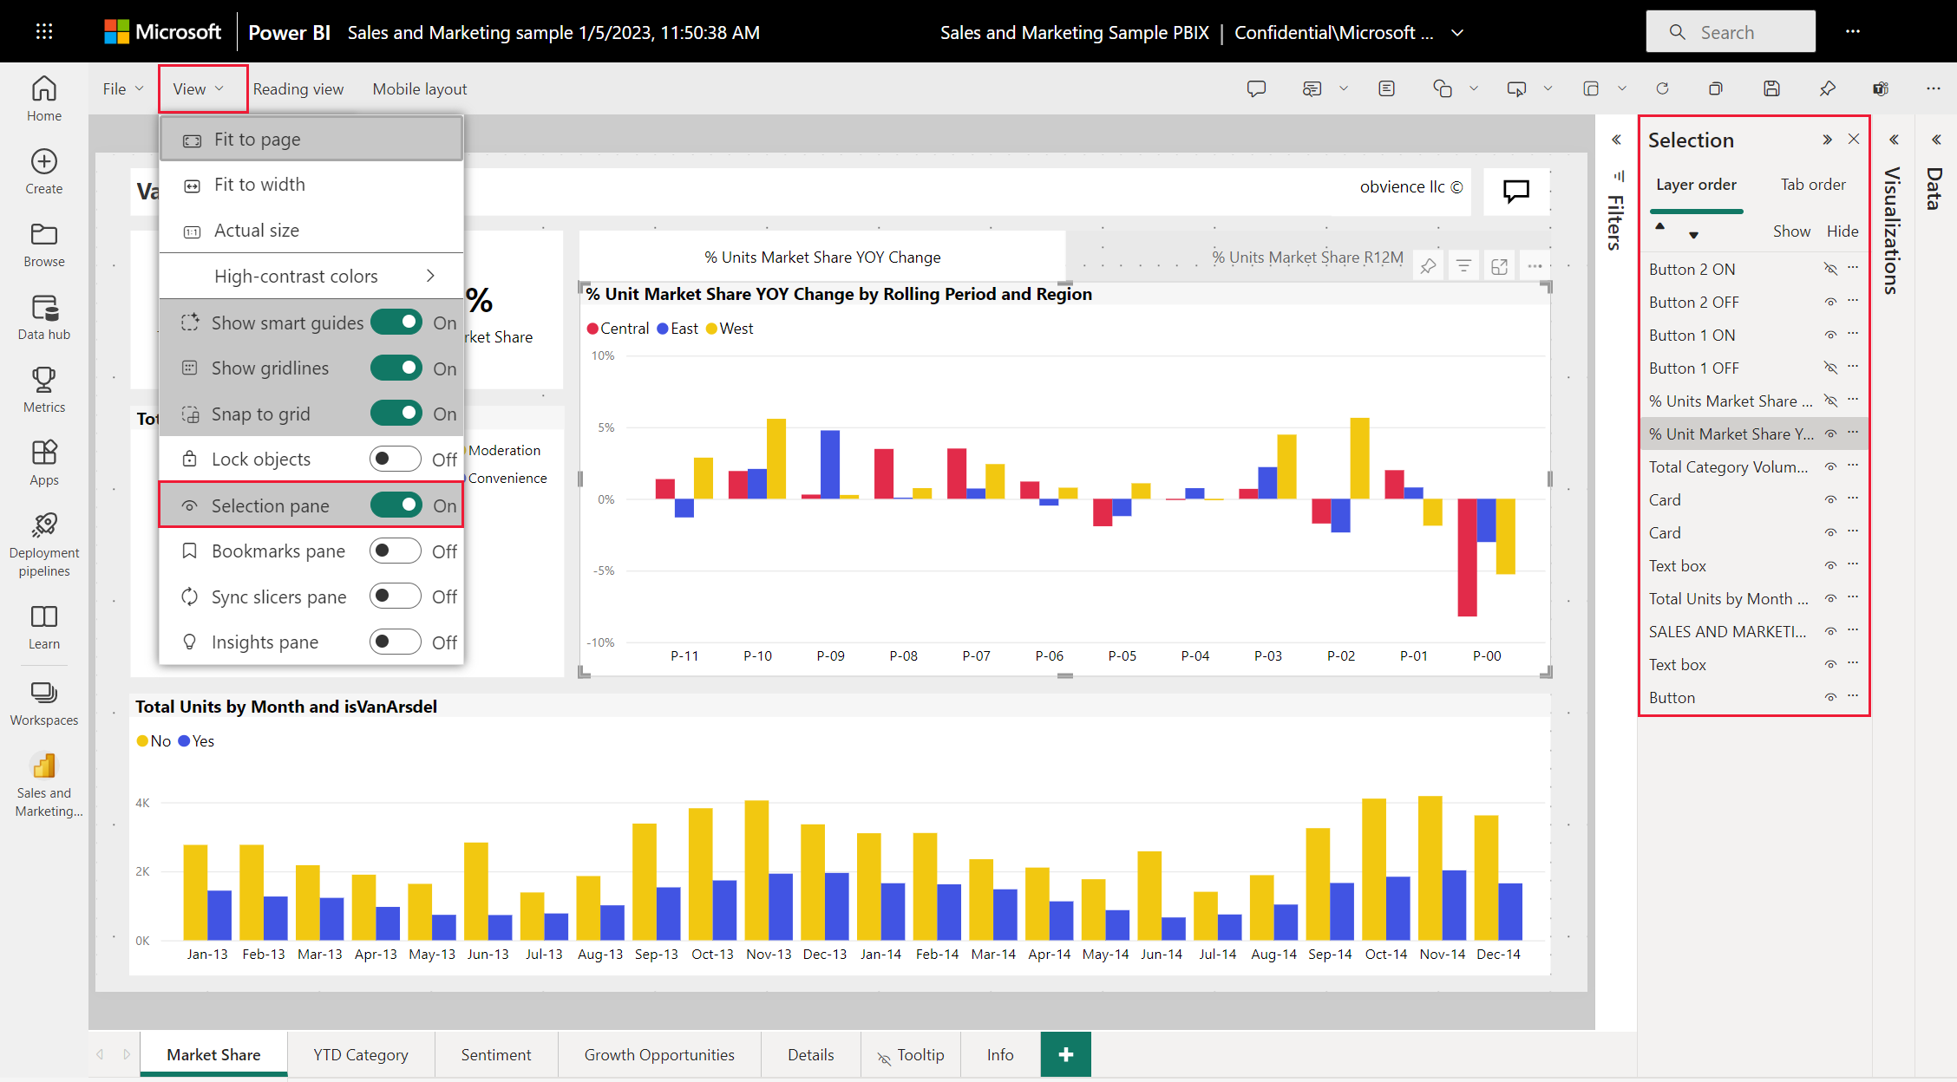Expand more options for Button 2 ON
The height and width of the screenshot is (1082, 1957).
point(1853,268)
